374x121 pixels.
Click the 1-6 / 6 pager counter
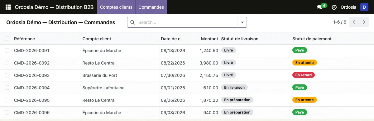coord(340,22)
